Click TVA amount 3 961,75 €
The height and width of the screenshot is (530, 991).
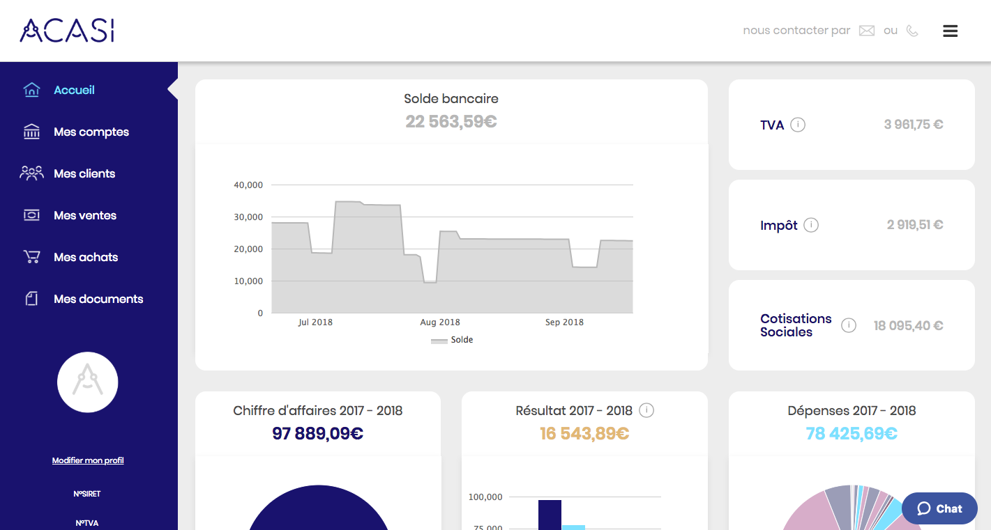[914, 125]
